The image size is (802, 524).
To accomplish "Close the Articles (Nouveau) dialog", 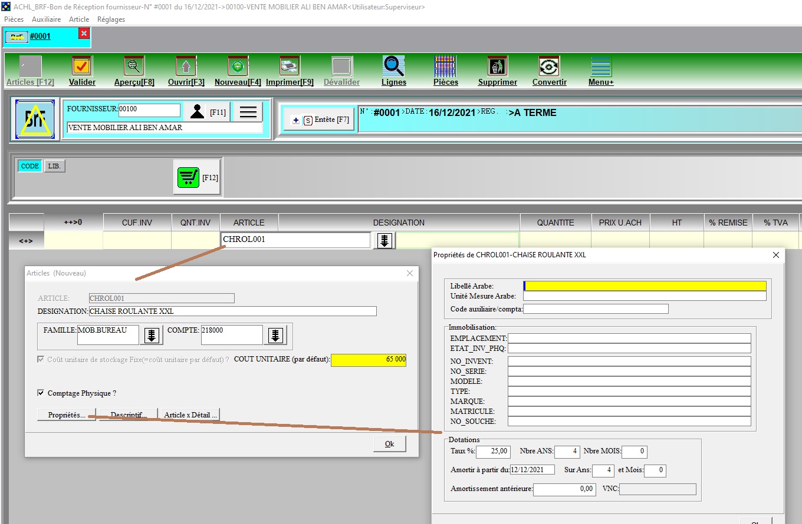I will 410,273.
